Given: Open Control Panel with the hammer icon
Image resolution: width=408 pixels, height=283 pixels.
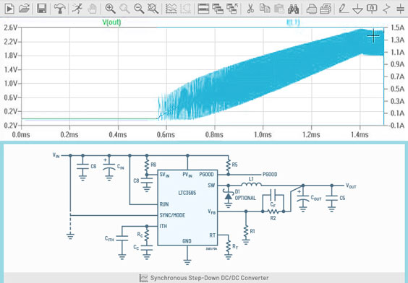Looking at the screenshot, I should (x=59, y=9).
